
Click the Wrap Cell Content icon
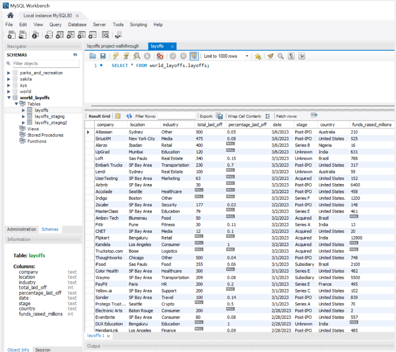[268, 115]
